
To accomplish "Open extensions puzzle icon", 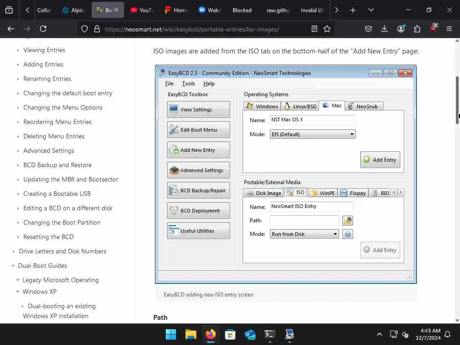I will click(417, 29).
